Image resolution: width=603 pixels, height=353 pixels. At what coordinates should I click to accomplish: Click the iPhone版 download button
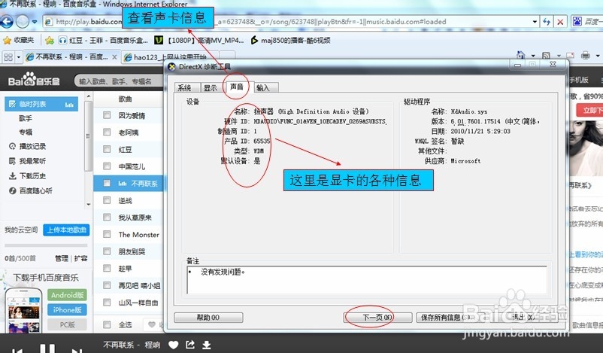click(x=68, y=310)
